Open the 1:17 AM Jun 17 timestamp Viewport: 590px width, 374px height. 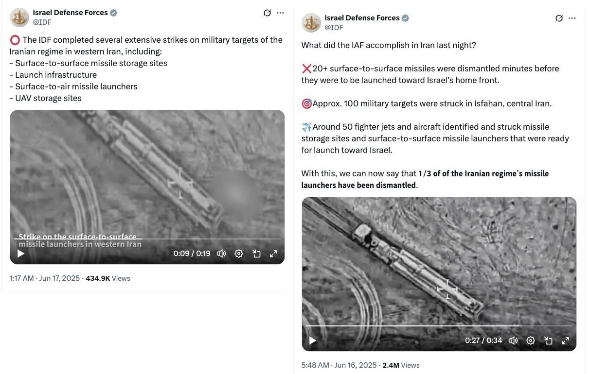pos(45,278)
